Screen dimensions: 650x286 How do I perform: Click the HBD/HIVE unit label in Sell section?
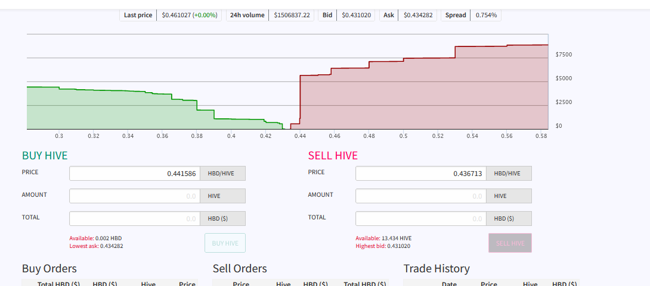[509, 174]
